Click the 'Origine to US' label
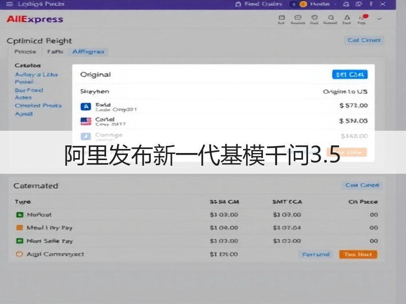Viewport: 406px width, 304px height. coord(345,92)
